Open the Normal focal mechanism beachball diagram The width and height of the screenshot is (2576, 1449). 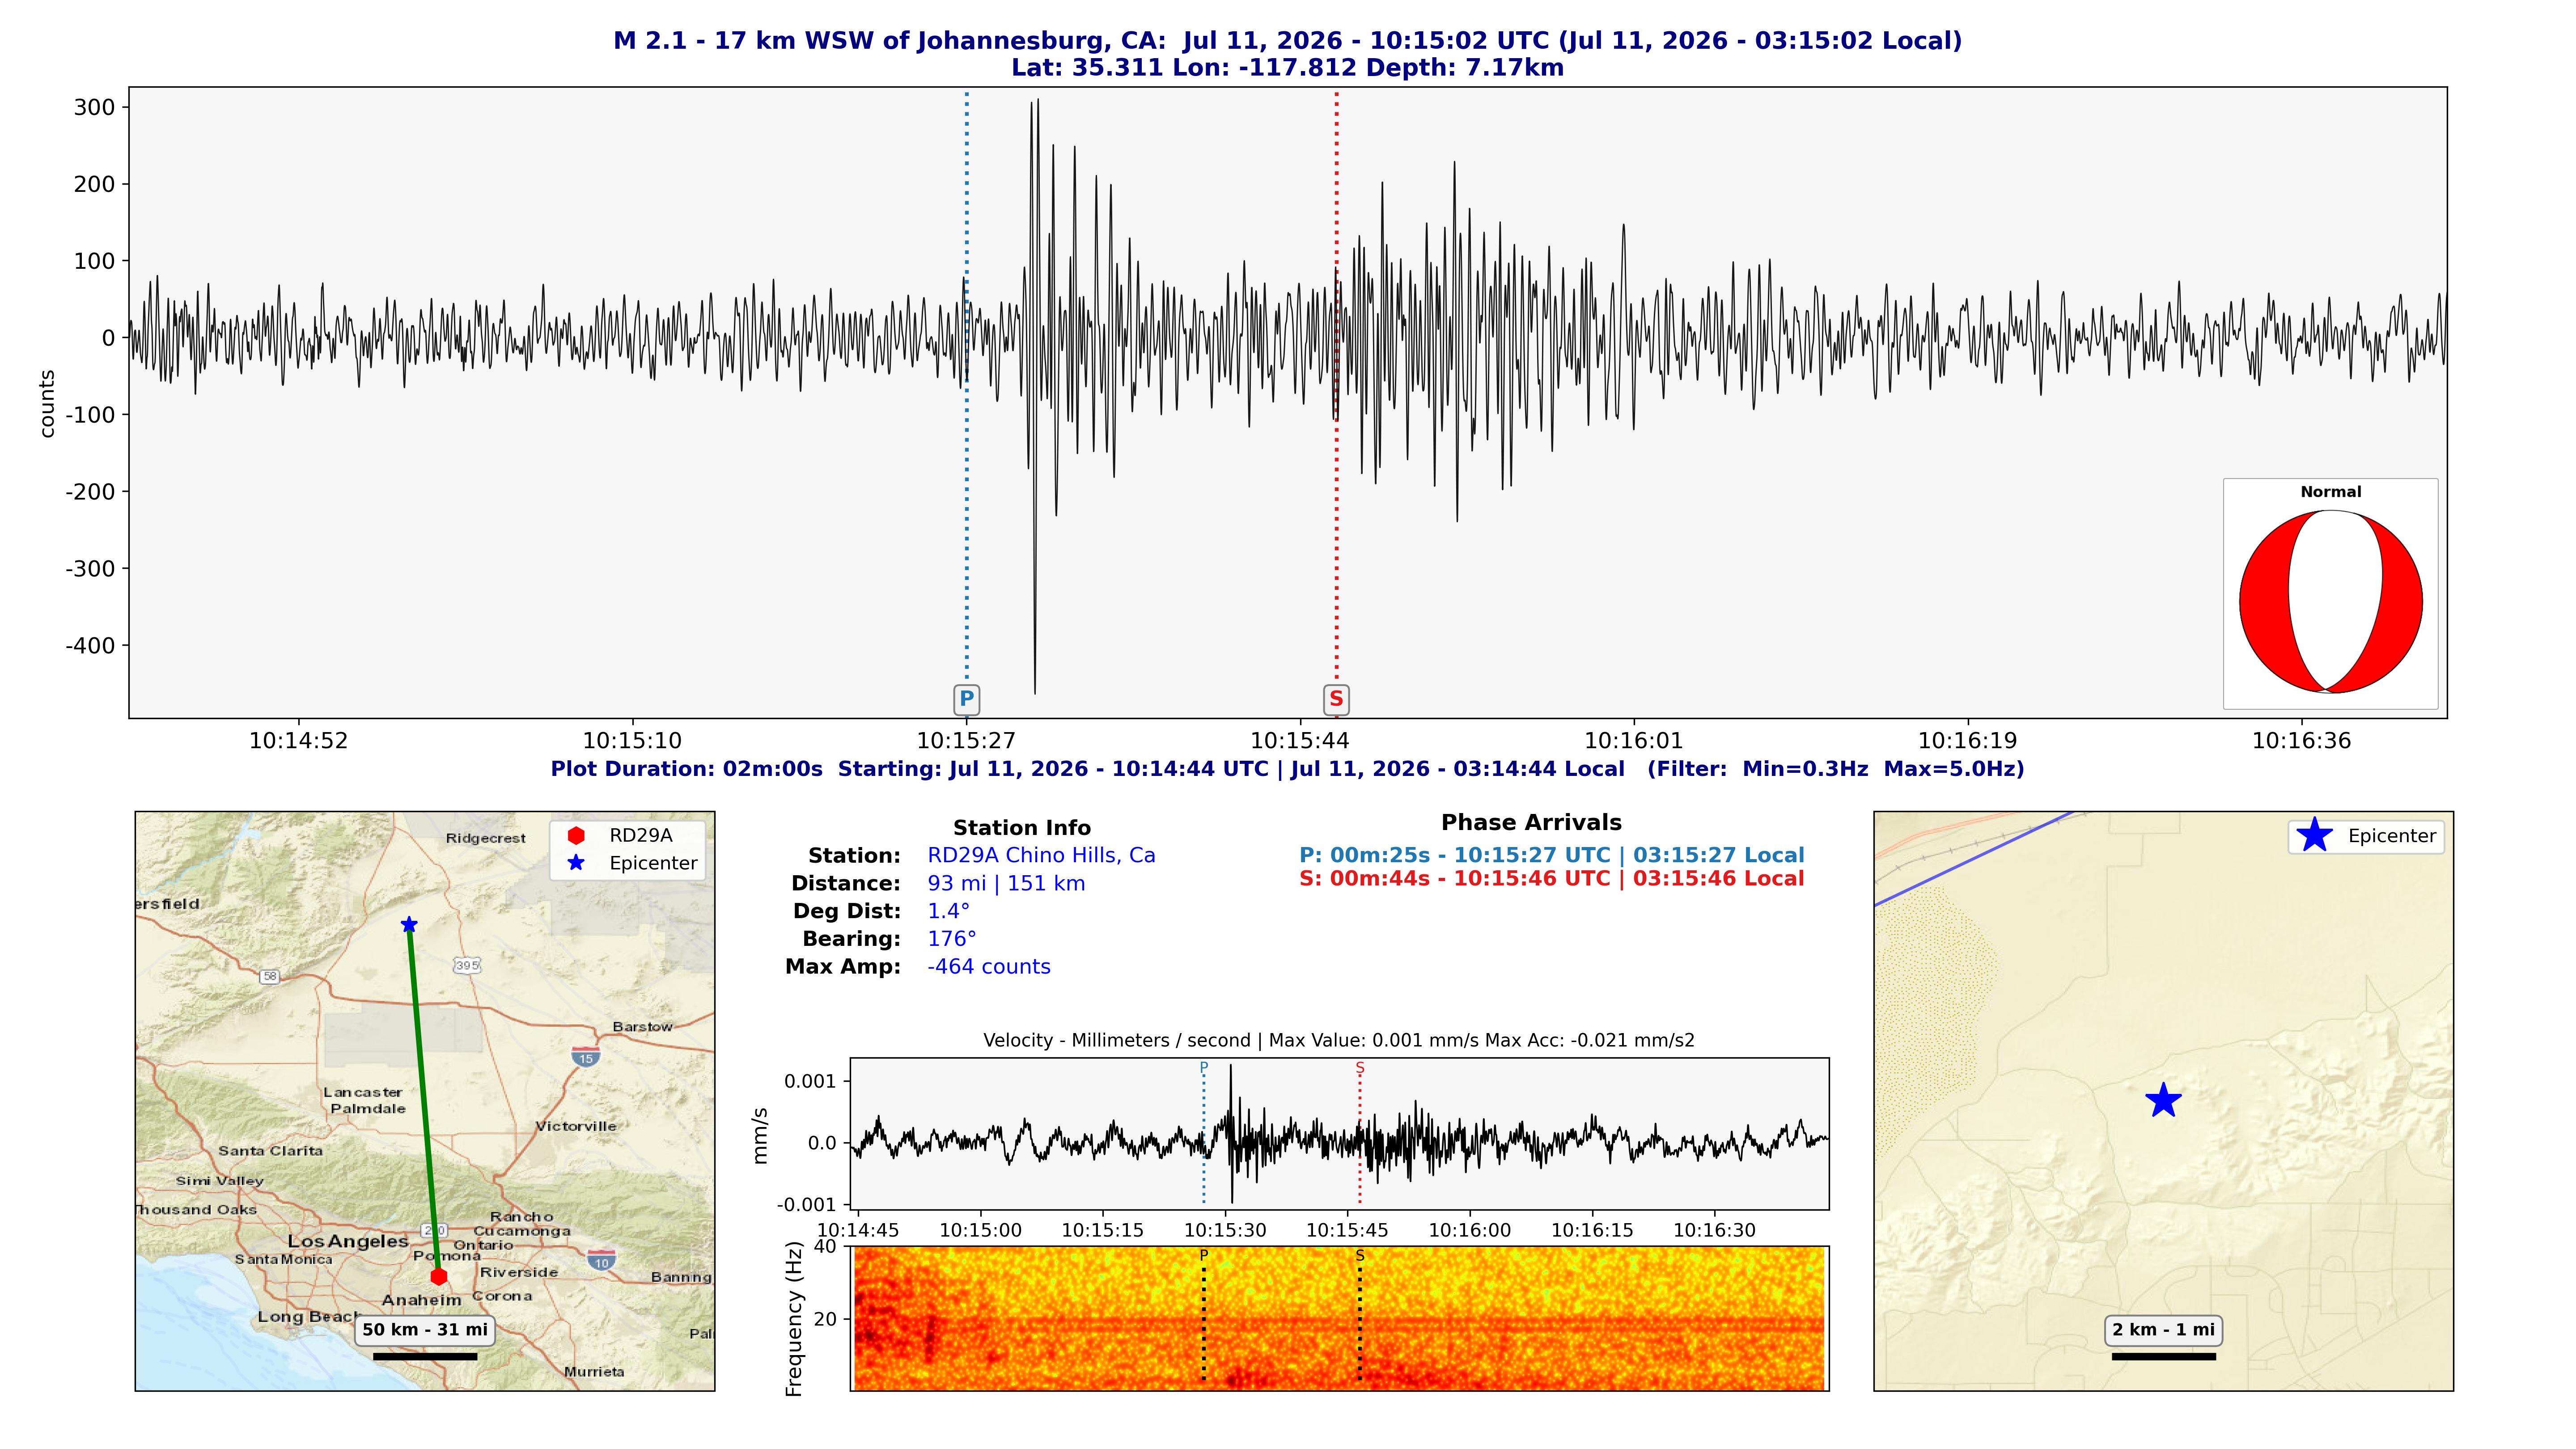[2330, 601]
